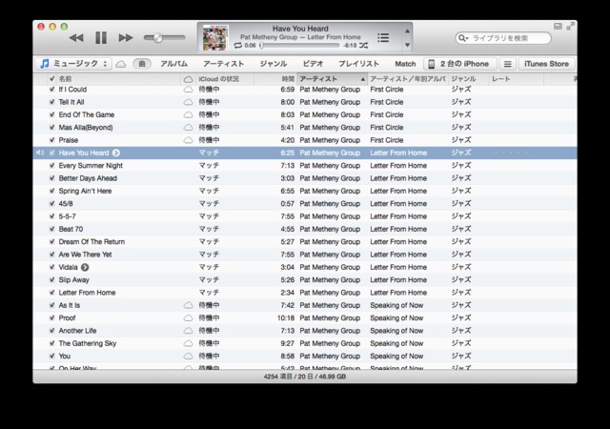Open the 2 台の iPhone device menu
Image resolution: width=610 pixels, height=429 pixels.
(x=458, y=64)
